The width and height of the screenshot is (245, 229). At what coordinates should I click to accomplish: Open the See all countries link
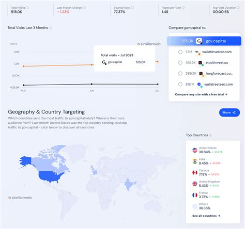point(206,216)
